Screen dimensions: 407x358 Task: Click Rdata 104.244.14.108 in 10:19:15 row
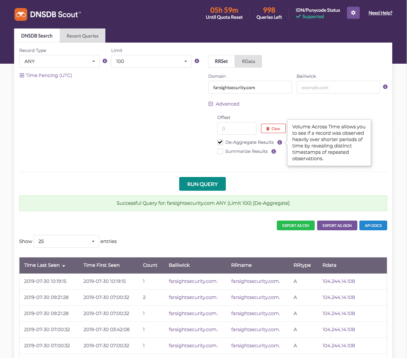coord(339,281)
